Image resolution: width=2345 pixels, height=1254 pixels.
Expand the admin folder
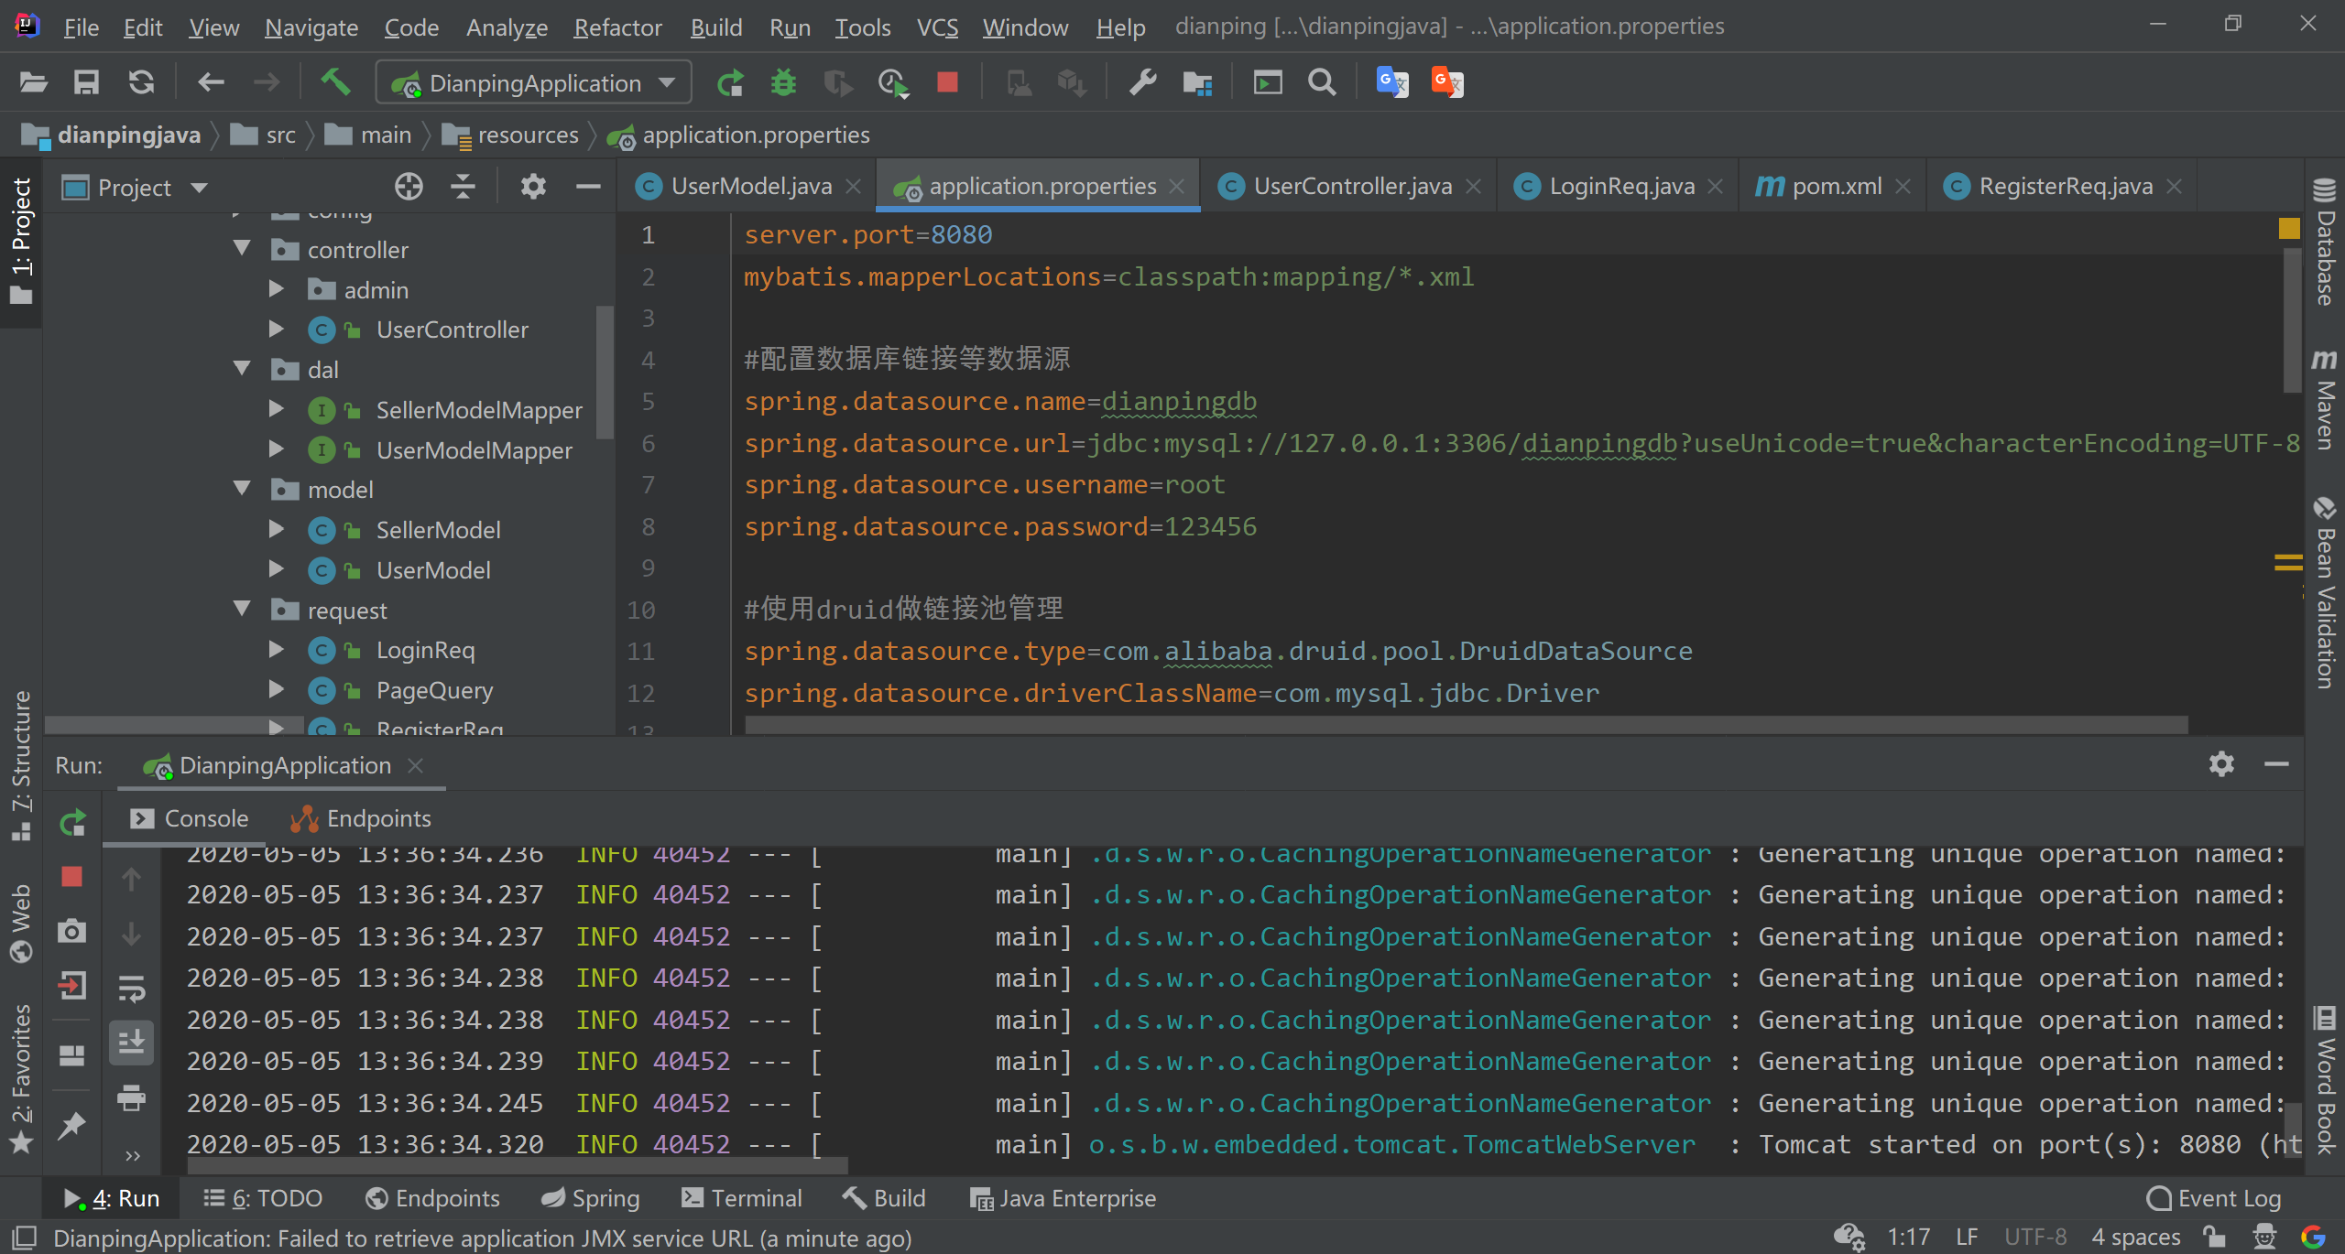(276, 289)
